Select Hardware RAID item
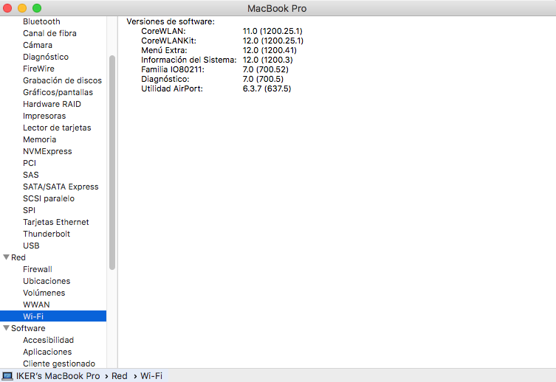Image resolution: width=556 pixels, height=382 pixels. tap(52, 104)
